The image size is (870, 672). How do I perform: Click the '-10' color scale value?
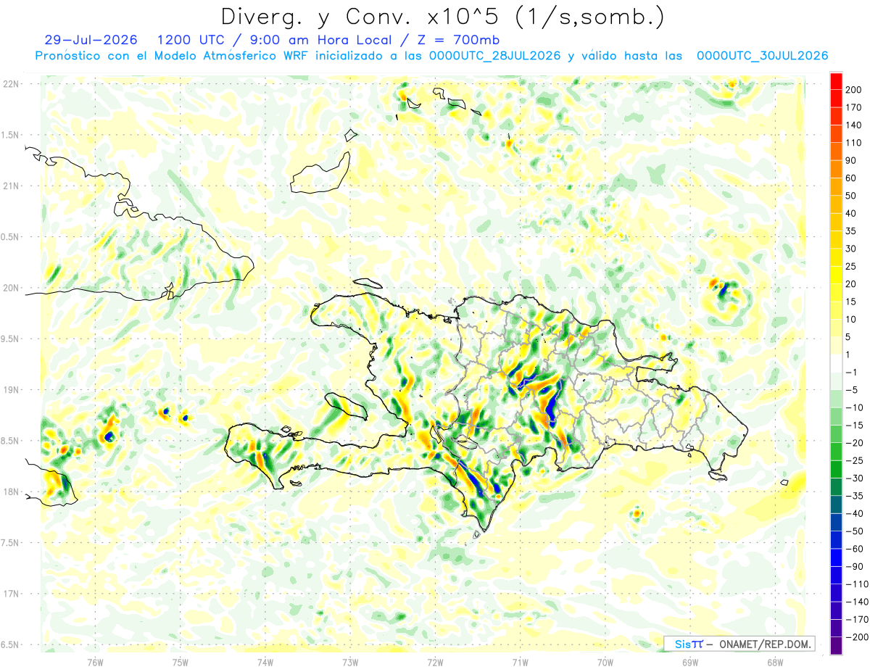coord(853,407)
